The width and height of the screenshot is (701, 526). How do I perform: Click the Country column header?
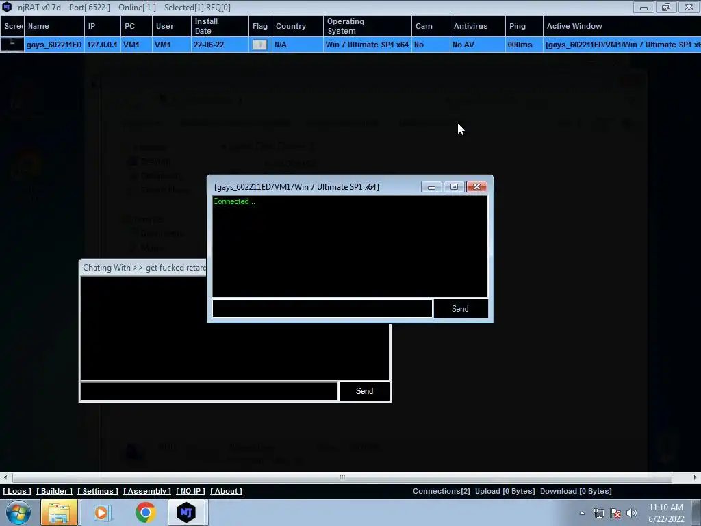pos(298,26)
